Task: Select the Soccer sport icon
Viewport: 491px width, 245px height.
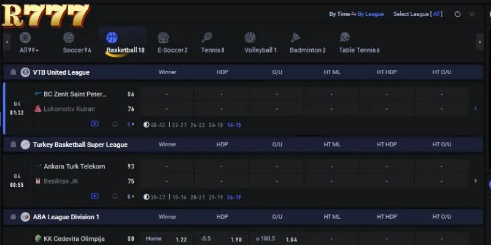Action: point(69,37)
